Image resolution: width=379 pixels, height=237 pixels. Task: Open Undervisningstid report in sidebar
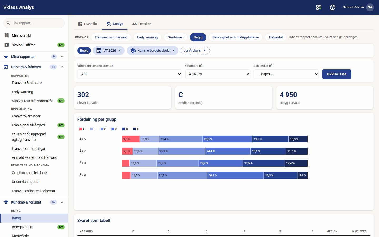point(34,182)
